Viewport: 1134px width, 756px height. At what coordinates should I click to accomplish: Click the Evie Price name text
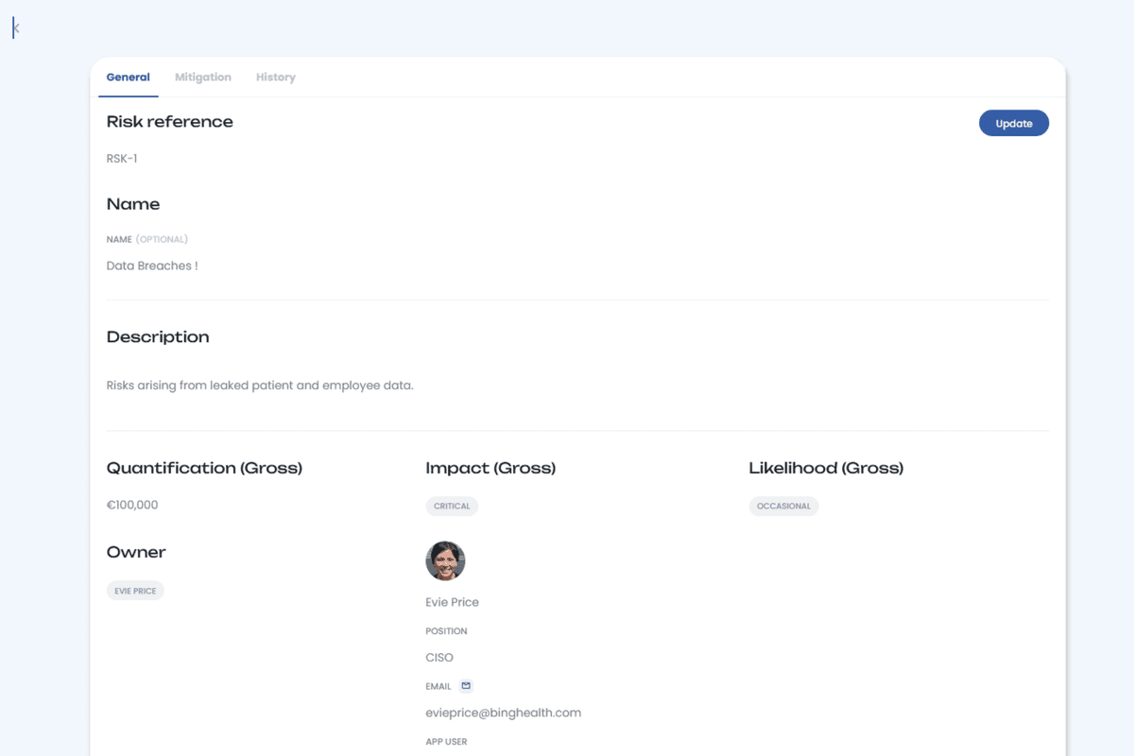(x=452, y=602)
